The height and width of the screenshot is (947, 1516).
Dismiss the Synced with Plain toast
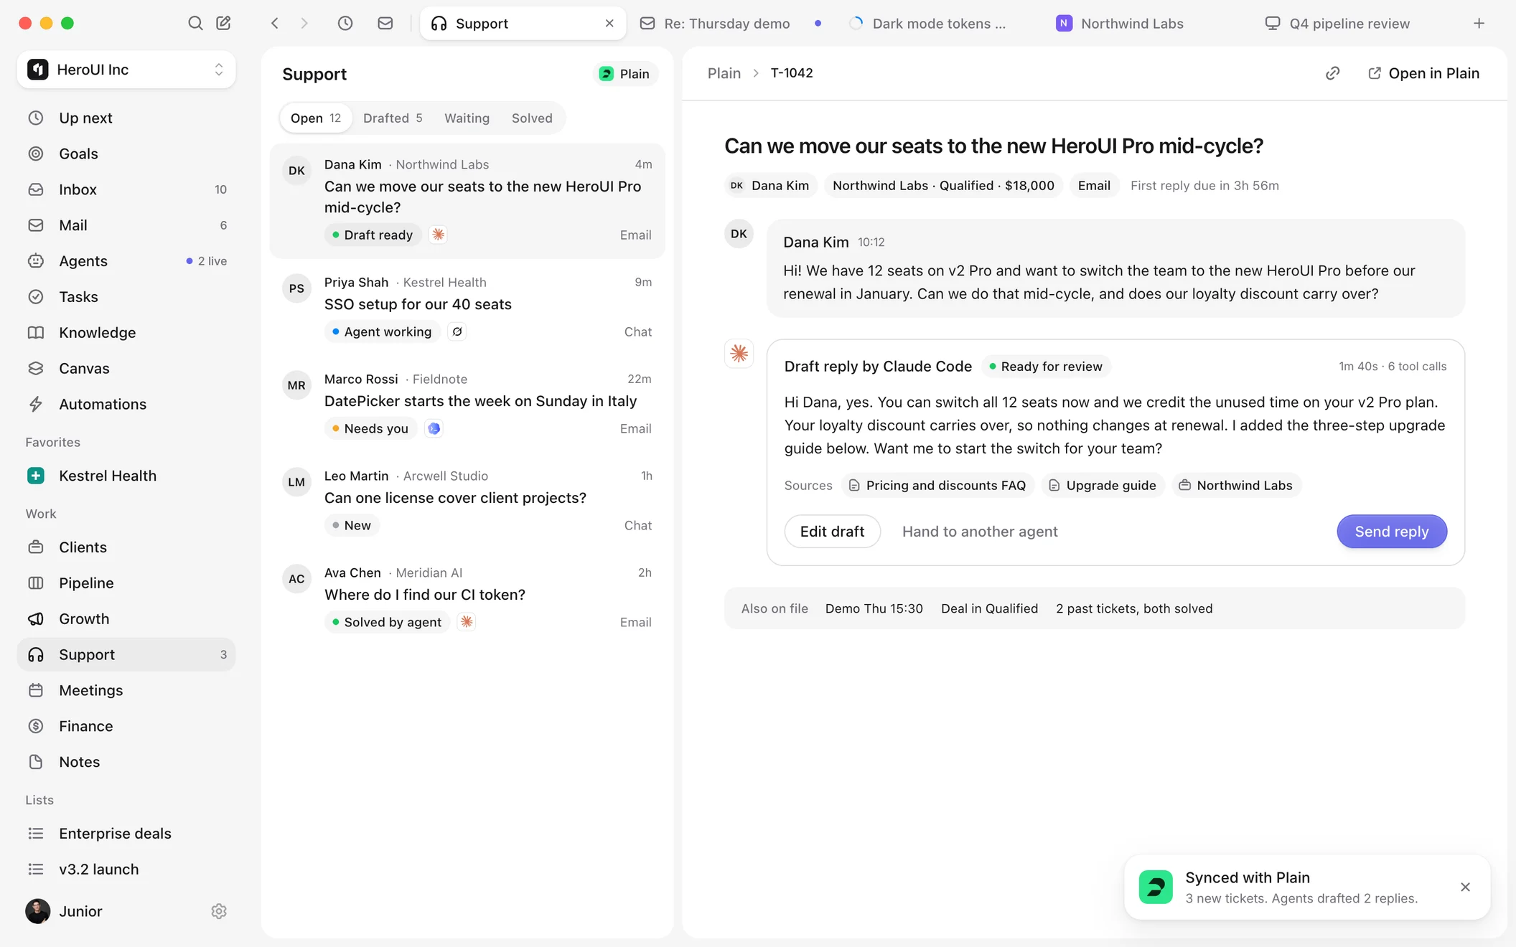tap(1465, 887)
